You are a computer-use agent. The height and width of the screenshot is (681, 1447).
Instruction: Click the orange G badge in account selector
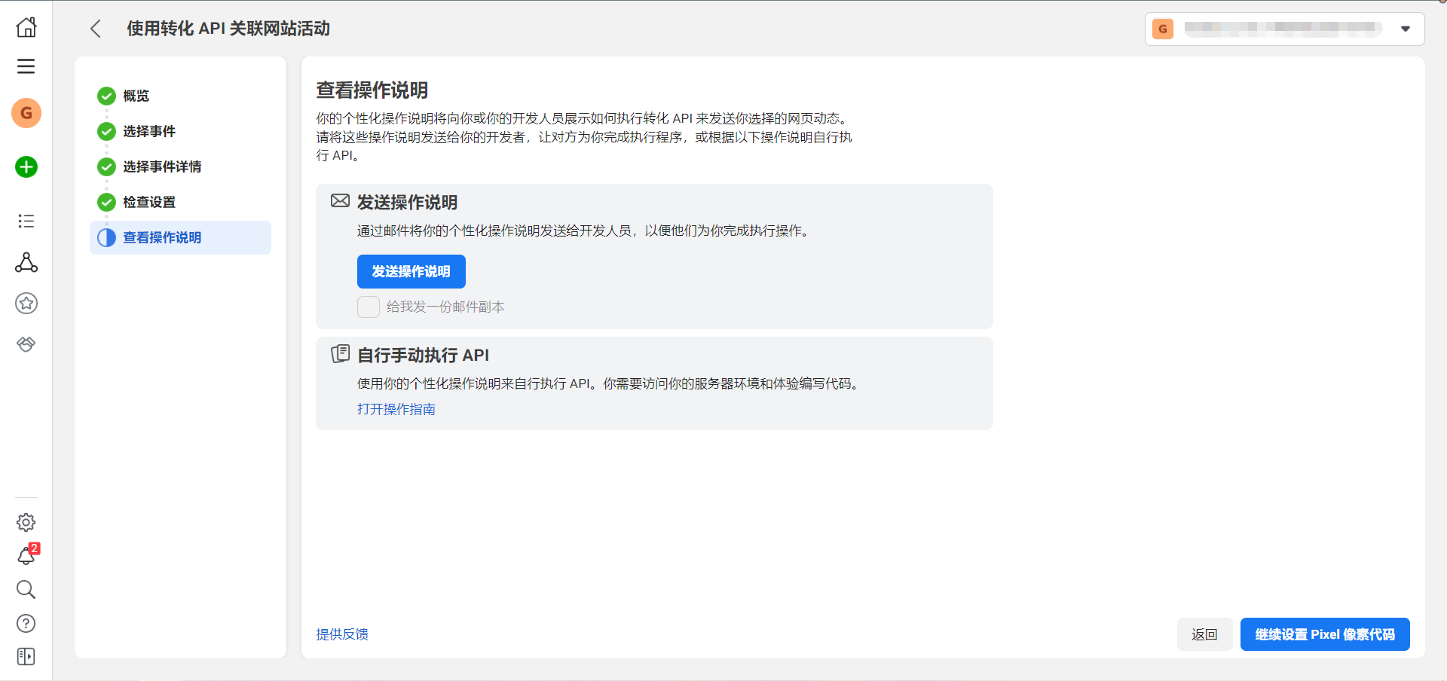(1163, 29)
